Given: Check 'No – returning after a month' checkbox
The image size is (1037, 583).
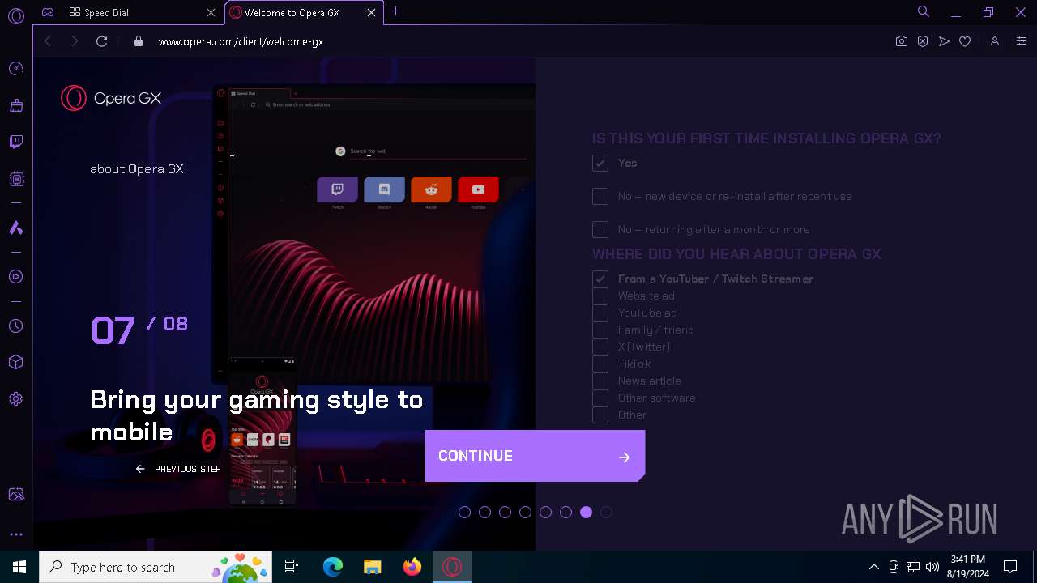Looking at the screenshot, I should click(600, 229).
